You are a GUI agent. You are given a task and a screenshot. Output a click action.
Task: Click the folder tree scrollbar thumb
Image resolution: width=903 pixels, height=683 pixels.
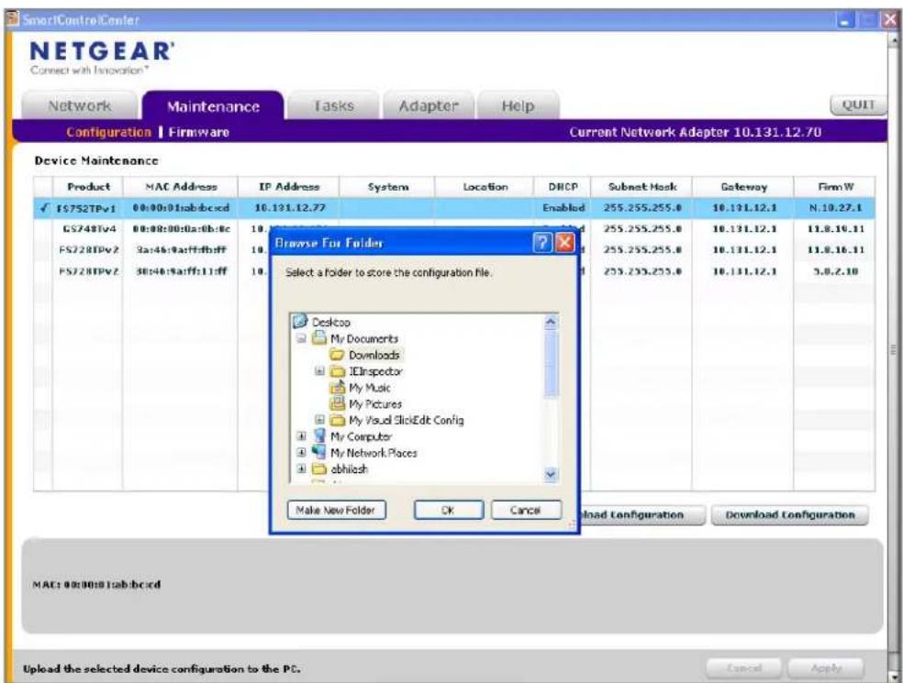552,364
